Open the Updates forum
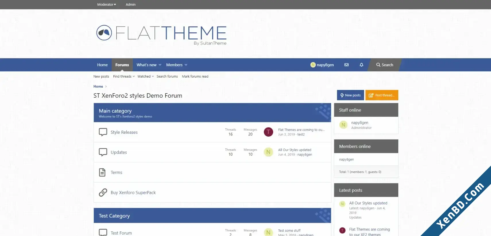The height and width of the screenshot is (236, 491). [119, 152]
